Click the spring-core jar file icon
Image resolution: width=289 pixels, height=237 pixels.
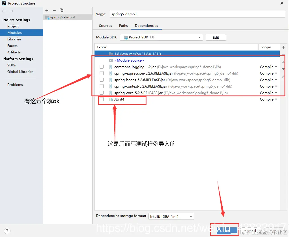[x=111, y=93]
